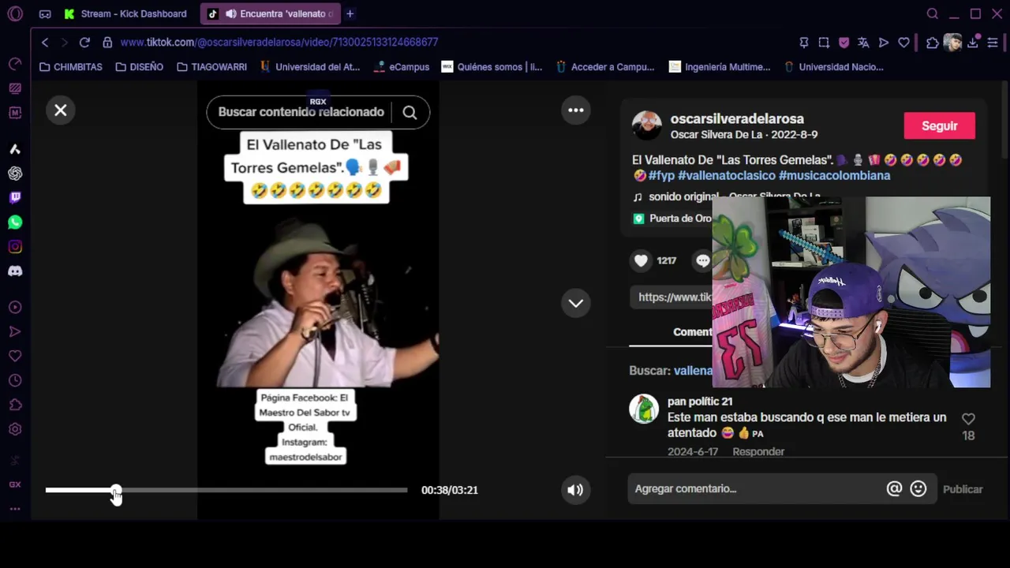Open Twitch in the sidebar
This screenshot has width=1010, height=568.
pyautogui.click(x=15, y=197)
